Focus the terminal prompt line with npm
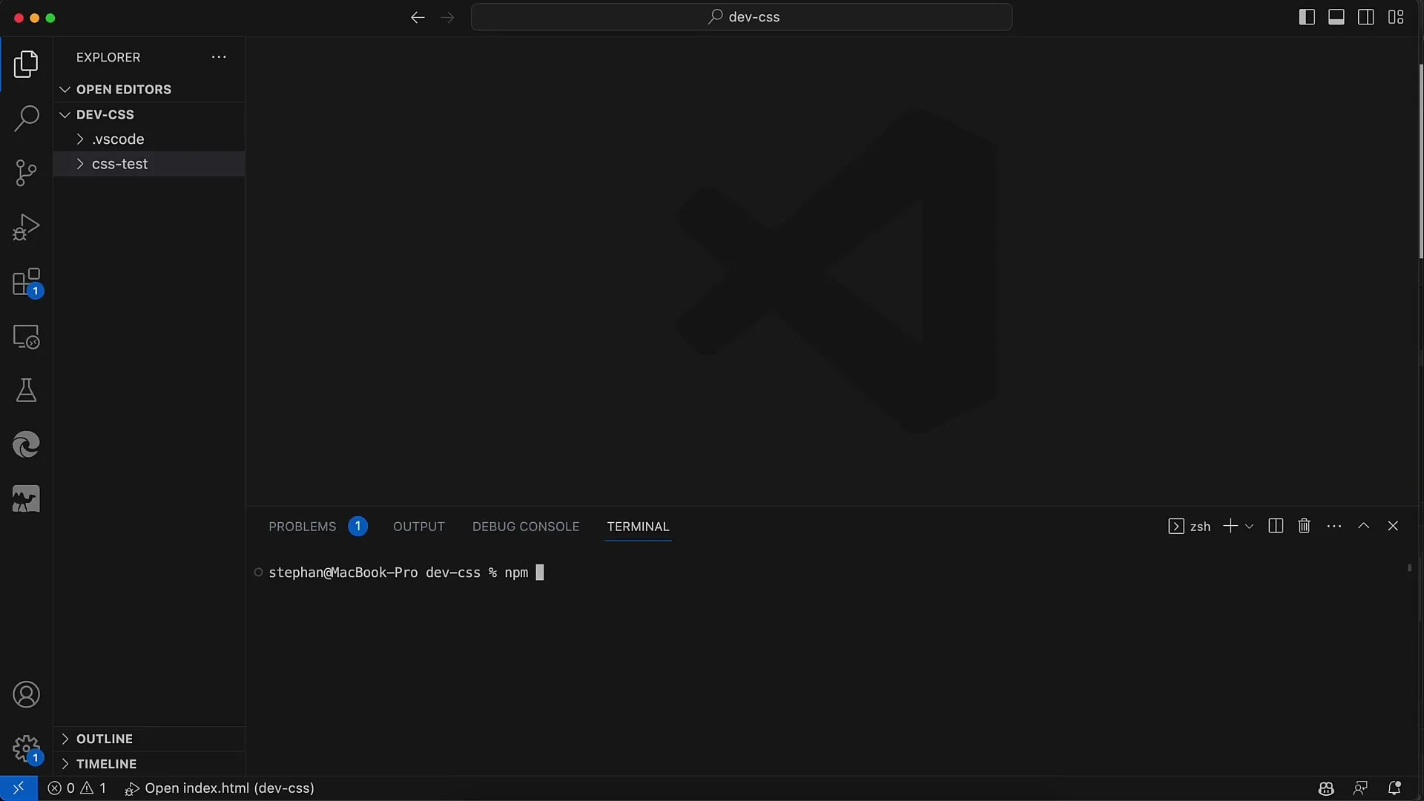Viewport: 1424px width, 801px height. (x=406, y=573)
